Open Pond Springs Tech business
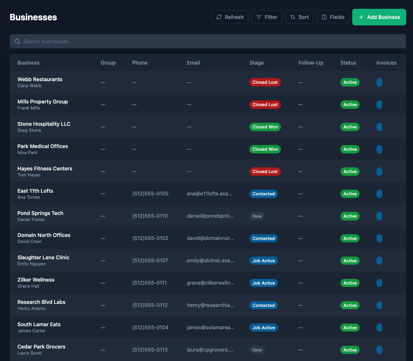This screenshot has width=413, height=361. tap(208, 216)
